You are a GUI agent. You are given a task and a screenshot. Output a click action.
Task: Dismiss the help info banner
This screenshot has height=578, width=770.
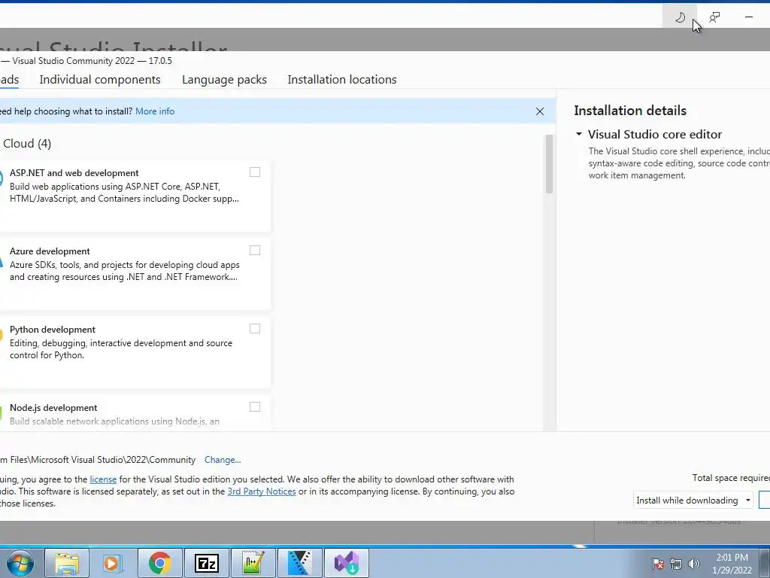540,111
